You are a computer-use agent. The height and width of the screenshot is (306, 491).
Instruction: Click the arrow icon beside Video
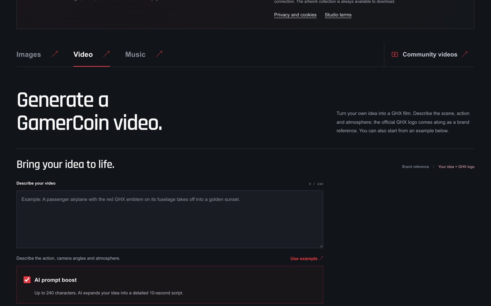click(x=106, y=54)
